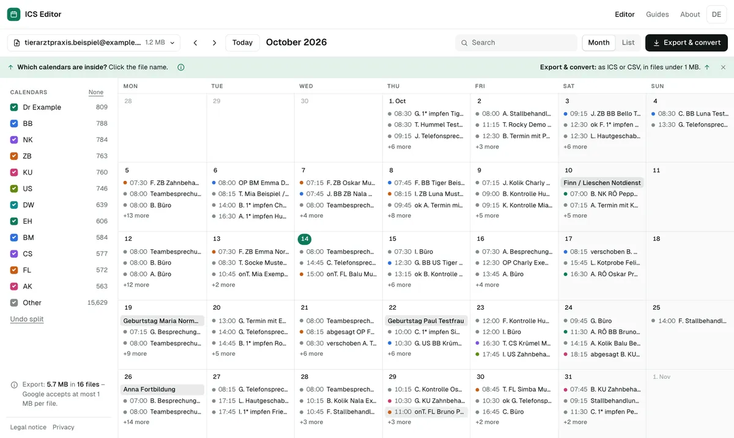The width and height of the screenshot is (734, 438).
Task: Toggle the Dr Example calendar checkbox
Action: pos(14,107)
